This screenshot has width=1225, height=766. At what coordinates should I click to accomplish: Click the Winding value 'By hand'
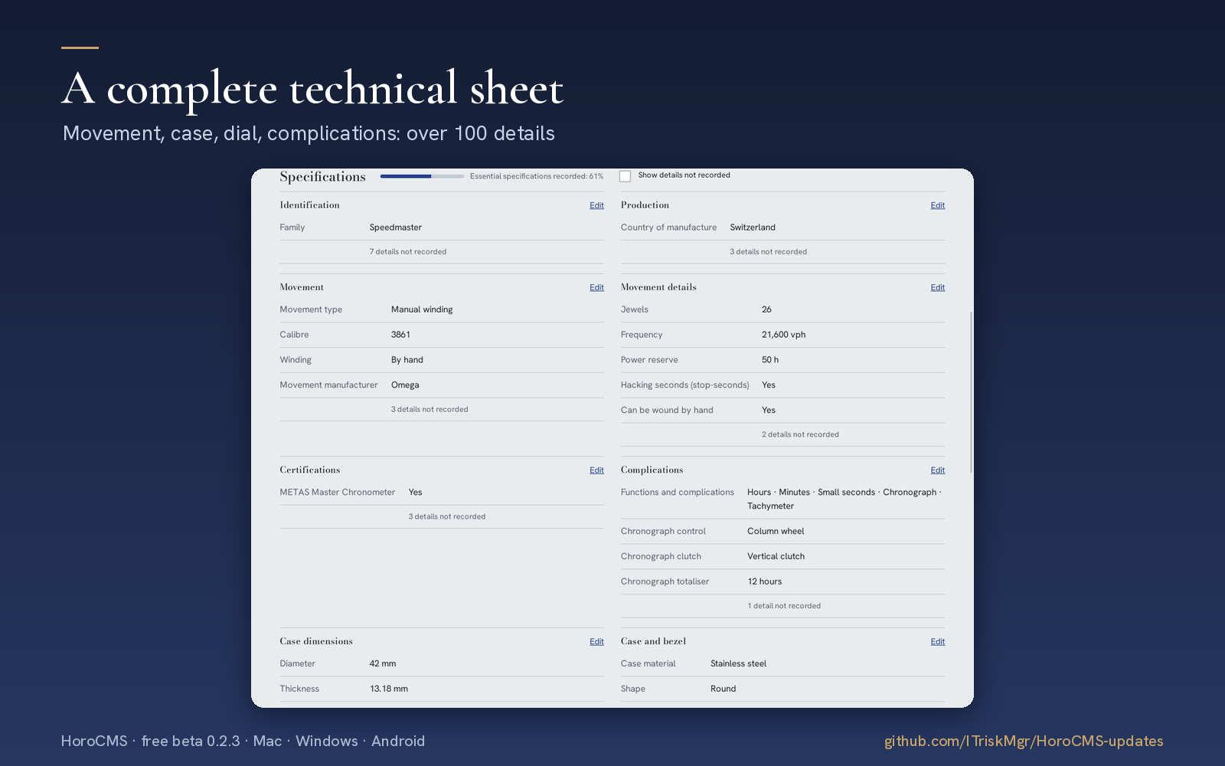click(407, 360)
